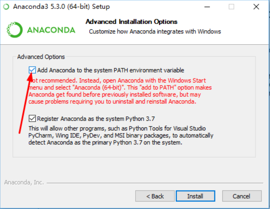Click the ANACONDA wordmark in the header
The height and width of the screenshot is (209, 270).
pyautogui.click(x=51, y=30)
